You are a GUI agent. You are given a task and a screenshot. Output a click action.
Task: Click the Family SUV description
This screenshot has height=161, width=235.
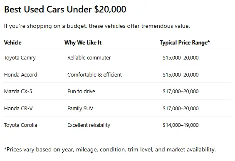(x=80, y=109)
